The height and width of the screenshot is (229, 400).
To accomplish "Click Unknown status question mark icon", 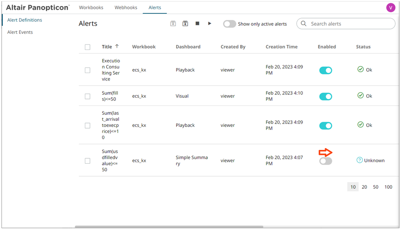I will 359,160.
